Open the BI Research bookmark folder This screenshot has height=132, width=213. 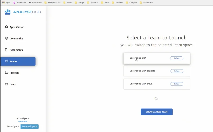pyautogui.click(x=146, y=2)
